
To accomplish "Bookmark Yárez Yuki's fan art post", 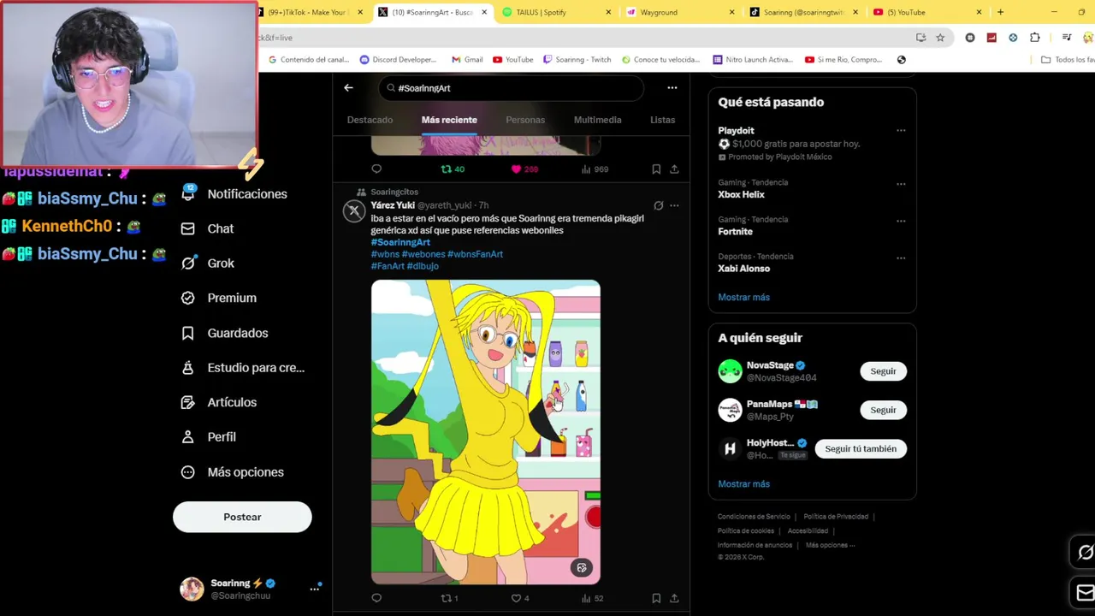I will [656, 598].
